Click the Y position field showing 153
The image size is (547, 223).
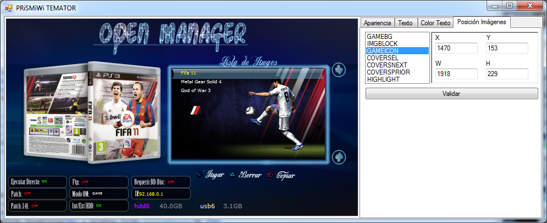coord(507,48)
